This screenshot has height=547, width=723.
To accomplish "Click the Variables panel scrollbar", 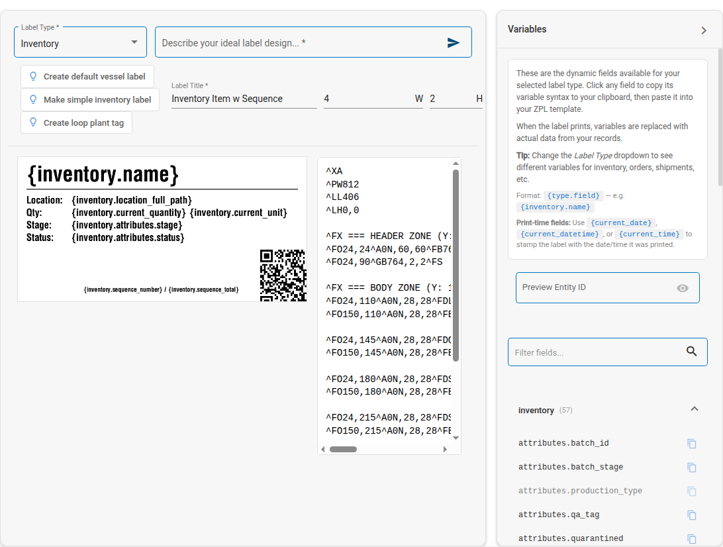I will pyautogui.click(x=720, y=117).
